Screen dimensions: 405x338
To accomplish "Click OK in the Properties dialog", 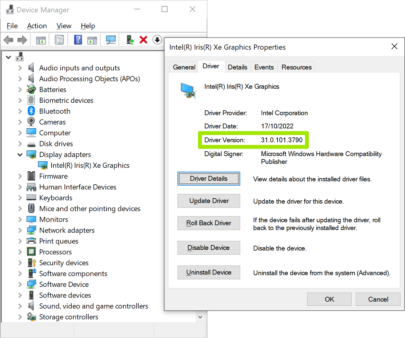I will click(329, 299).
